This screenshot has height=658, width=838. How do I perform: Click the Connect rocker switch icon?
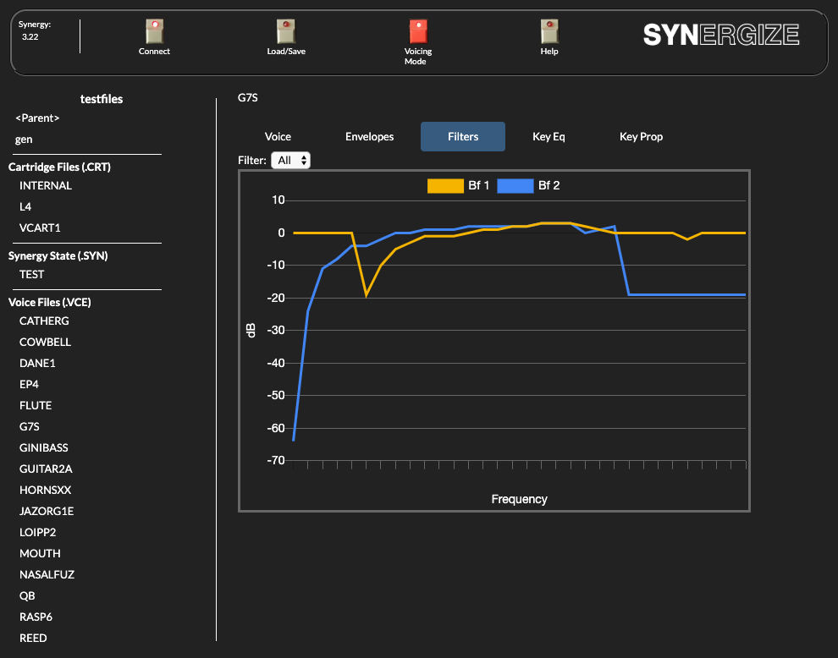pos(154,31)
